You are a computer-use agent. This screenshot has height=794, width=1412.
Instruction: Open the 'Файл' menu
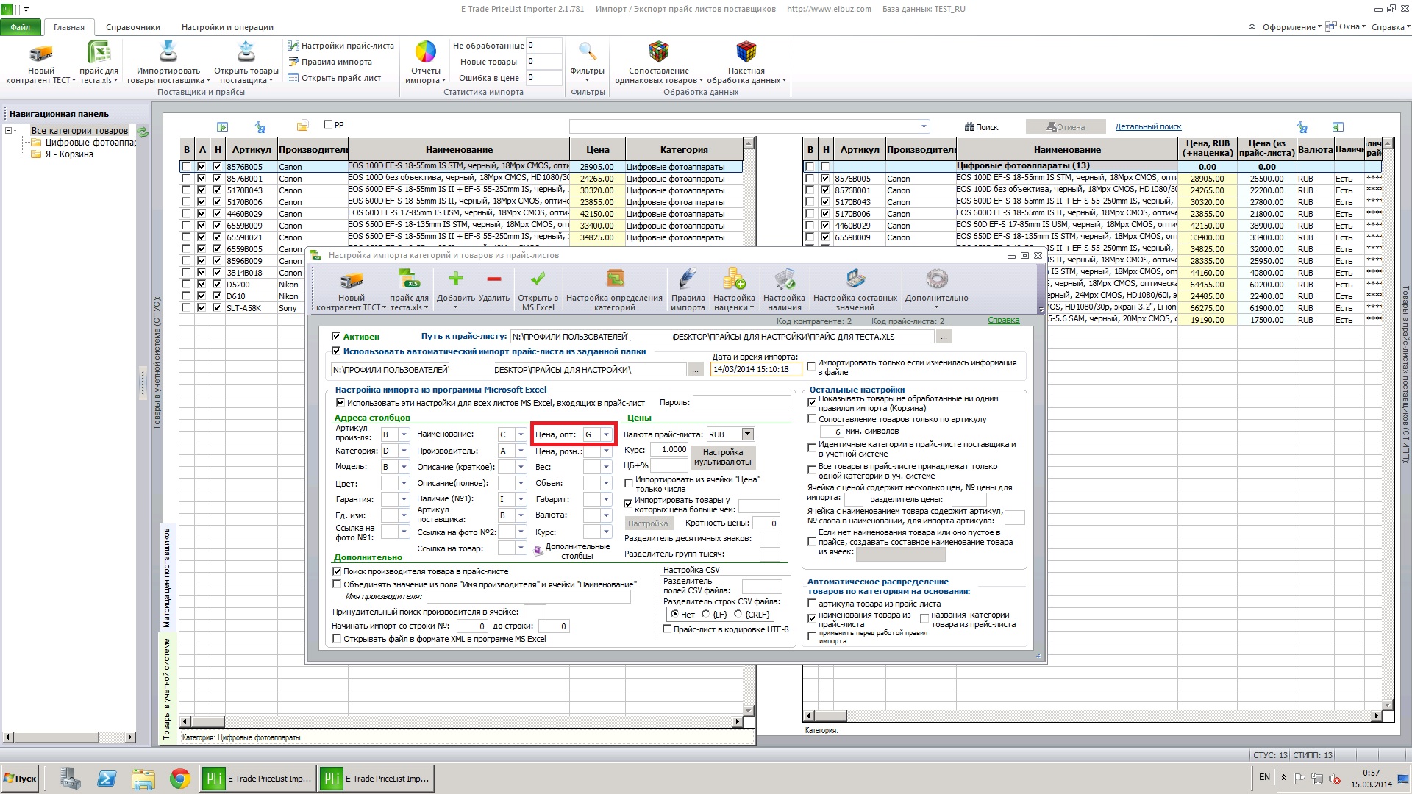click(x=21, y=27)
